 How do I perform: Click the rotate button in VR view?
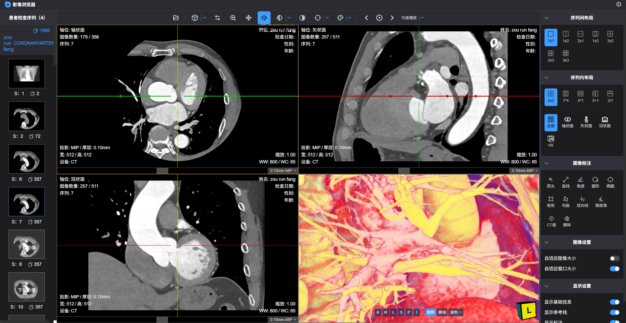coord(430,312)
